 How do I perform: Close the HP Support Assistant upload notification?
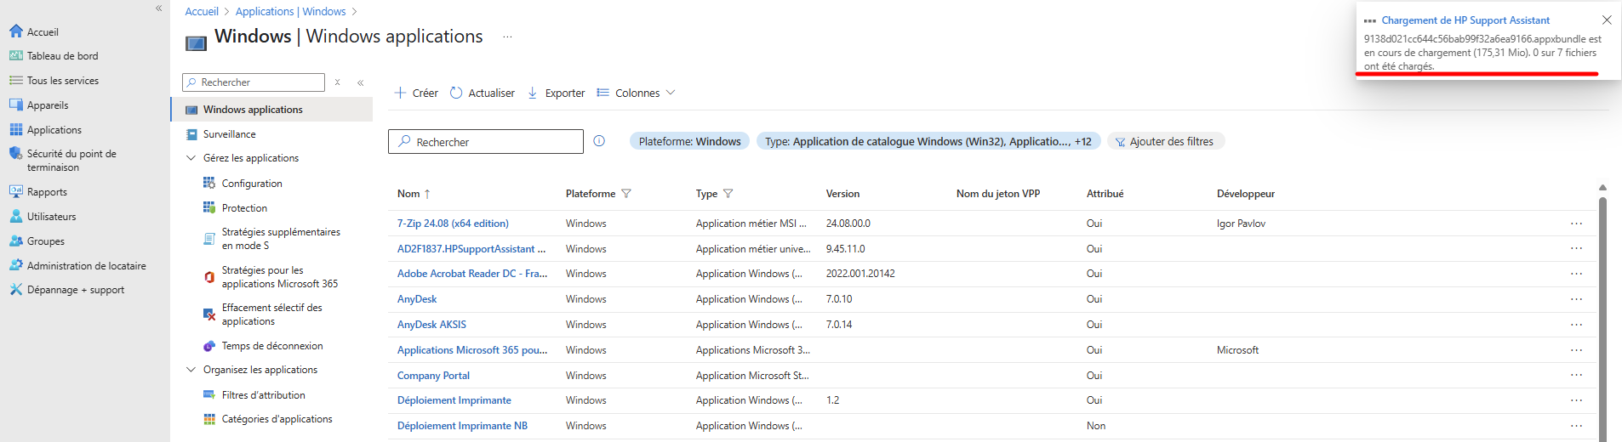coord(1607,20)
